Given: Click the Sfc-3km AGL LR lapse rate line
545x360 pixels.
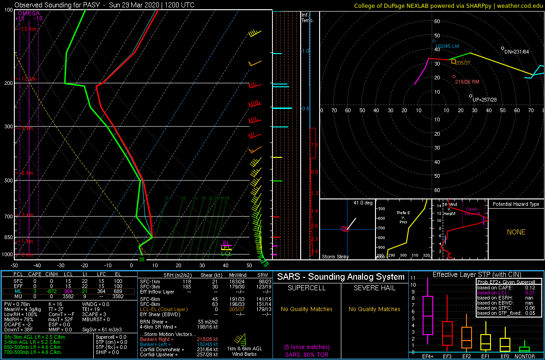Looking at the screenshot, I should [35, 337].
